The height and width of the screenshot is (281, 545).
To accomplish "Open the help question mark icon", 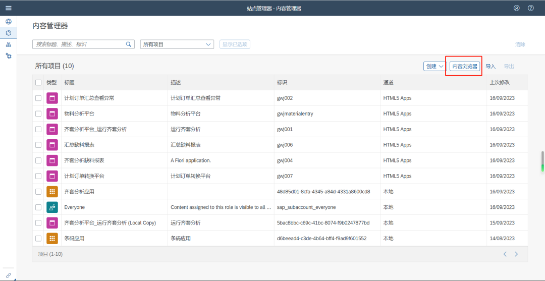I will click(531, 8).
